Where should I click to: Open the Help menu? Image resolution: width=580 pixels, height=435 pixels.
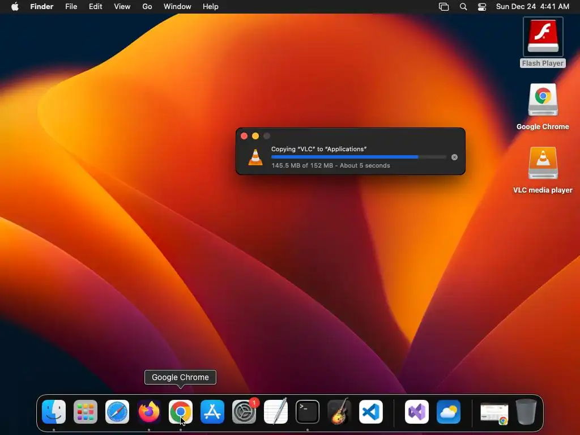coord(211,7)
